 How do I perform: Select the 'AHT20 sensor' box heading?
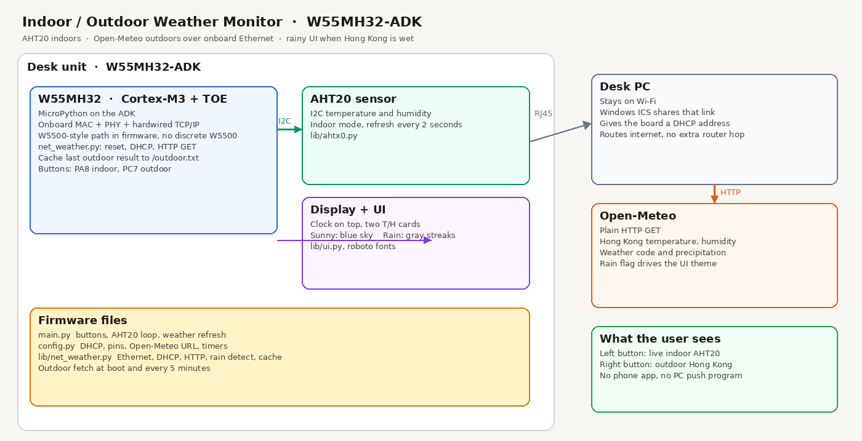[353, 99]
